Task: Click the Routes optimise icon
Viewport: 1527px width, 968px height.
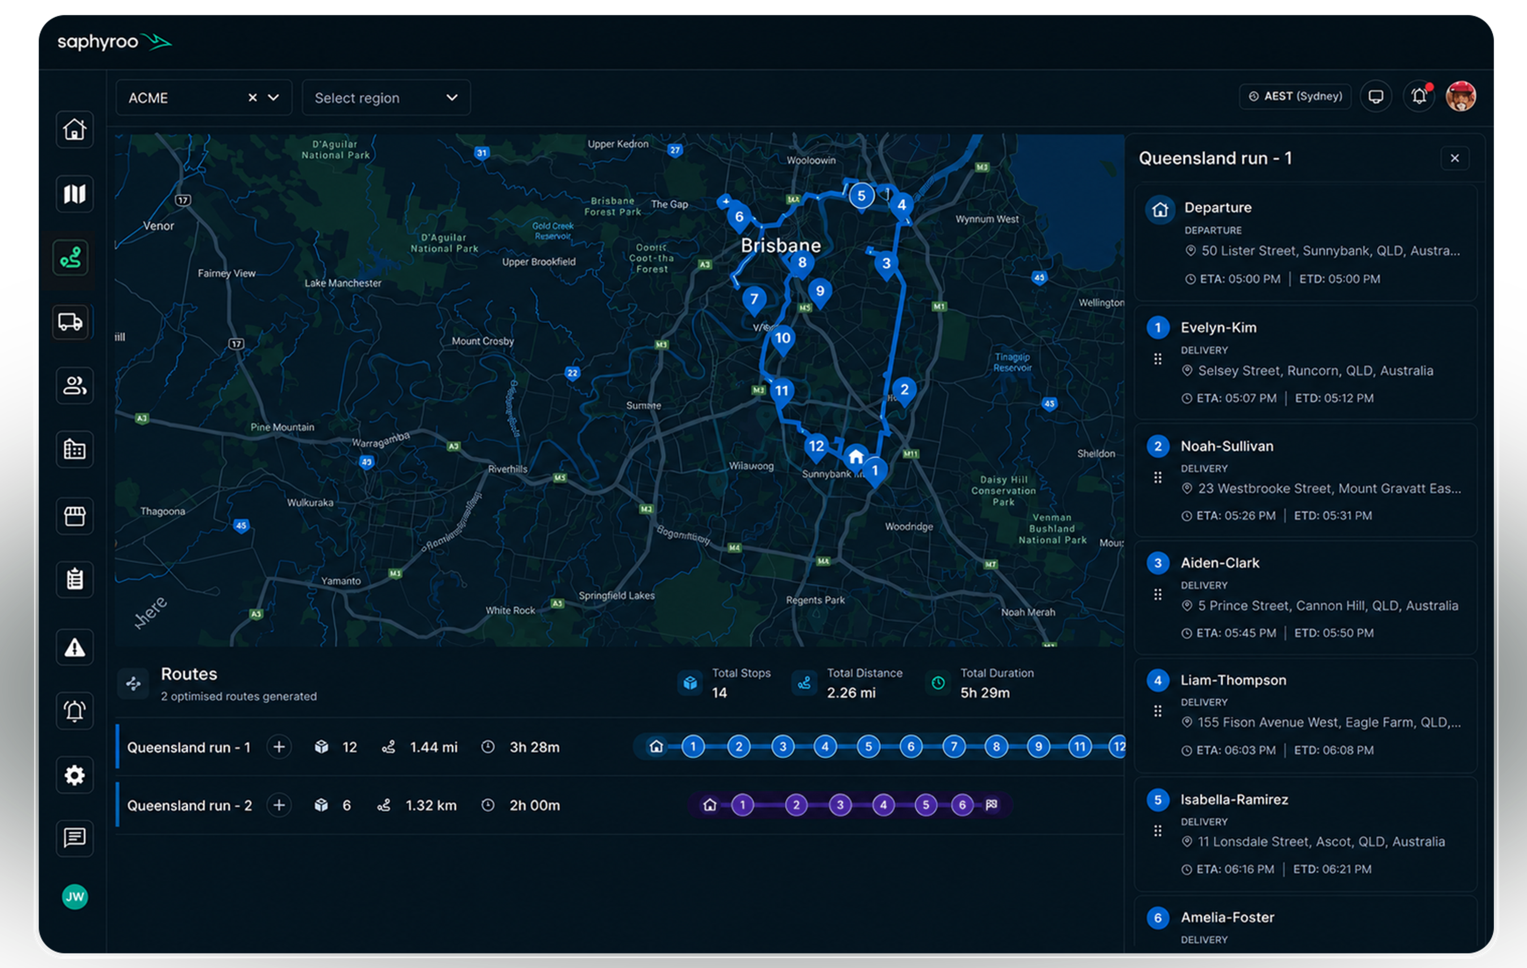Action: tap(133, 683)
